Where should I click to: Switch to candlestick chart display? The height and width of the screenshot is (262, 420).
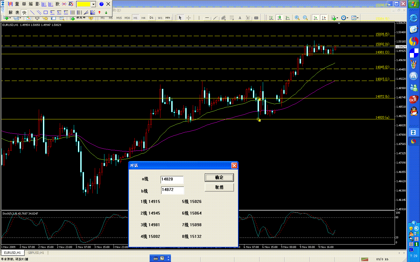(x=279, y=18)
